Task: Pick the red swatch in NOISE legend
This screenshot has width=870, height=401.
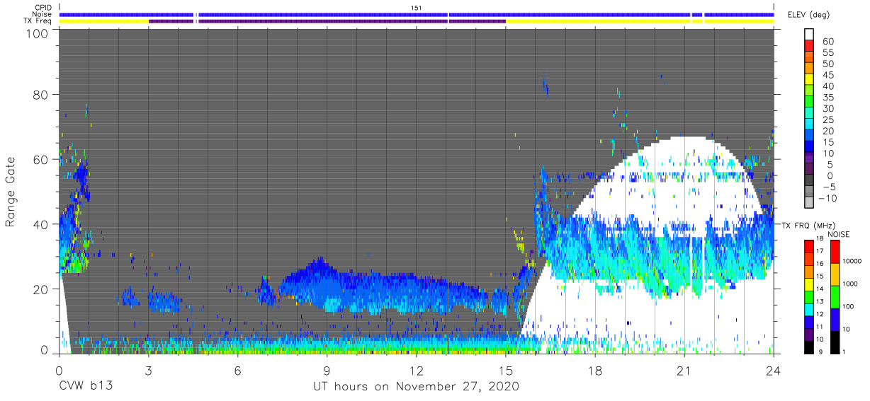Action: [834, 252]
